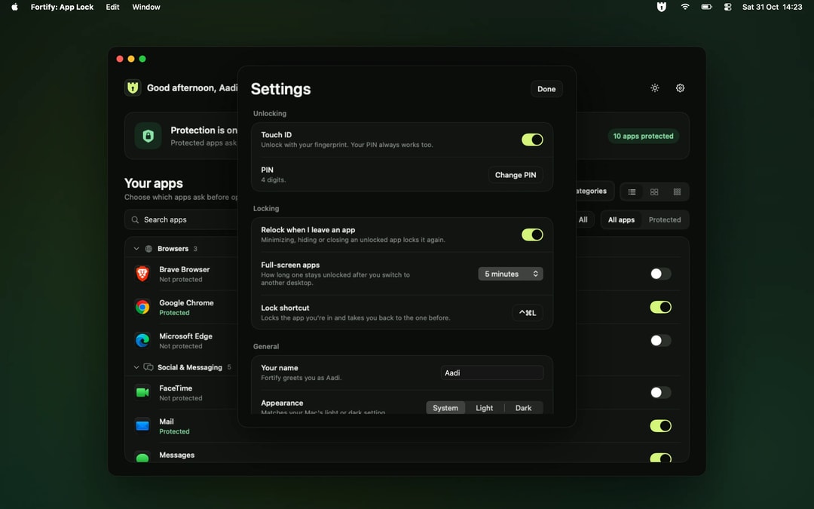Open the Window menu
Viewport: 814px width, 509px height.
coord(146,7)
